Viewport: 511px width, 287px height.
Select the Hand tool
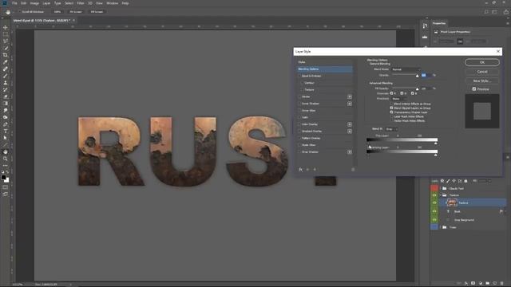pyautogui.click(x=6, y=152)
